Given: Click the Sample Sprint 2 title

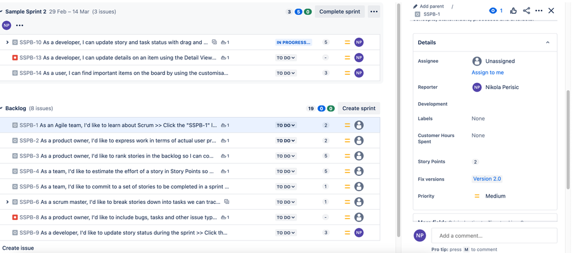Looking at the screenshot, I should [26, 11].
